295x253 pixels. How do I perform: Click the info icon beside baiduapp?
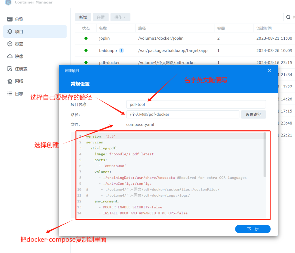(x=121, y=50)
